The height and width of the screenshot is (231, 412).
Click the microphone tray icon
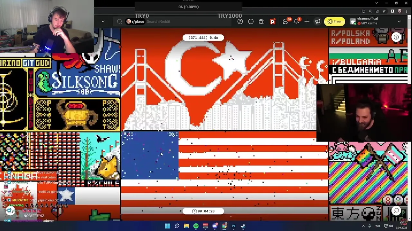click(370, 226)
